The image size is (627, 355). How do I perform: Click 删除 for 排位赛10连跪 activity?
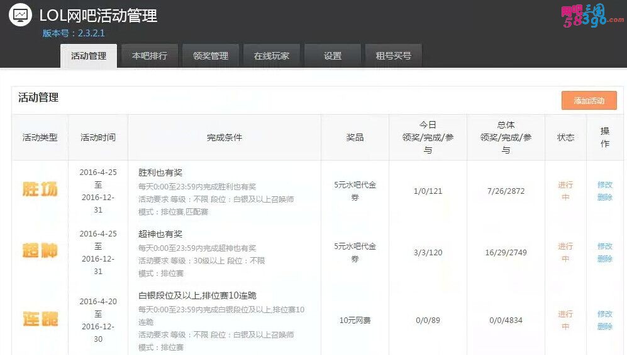(x=604, y=327)
